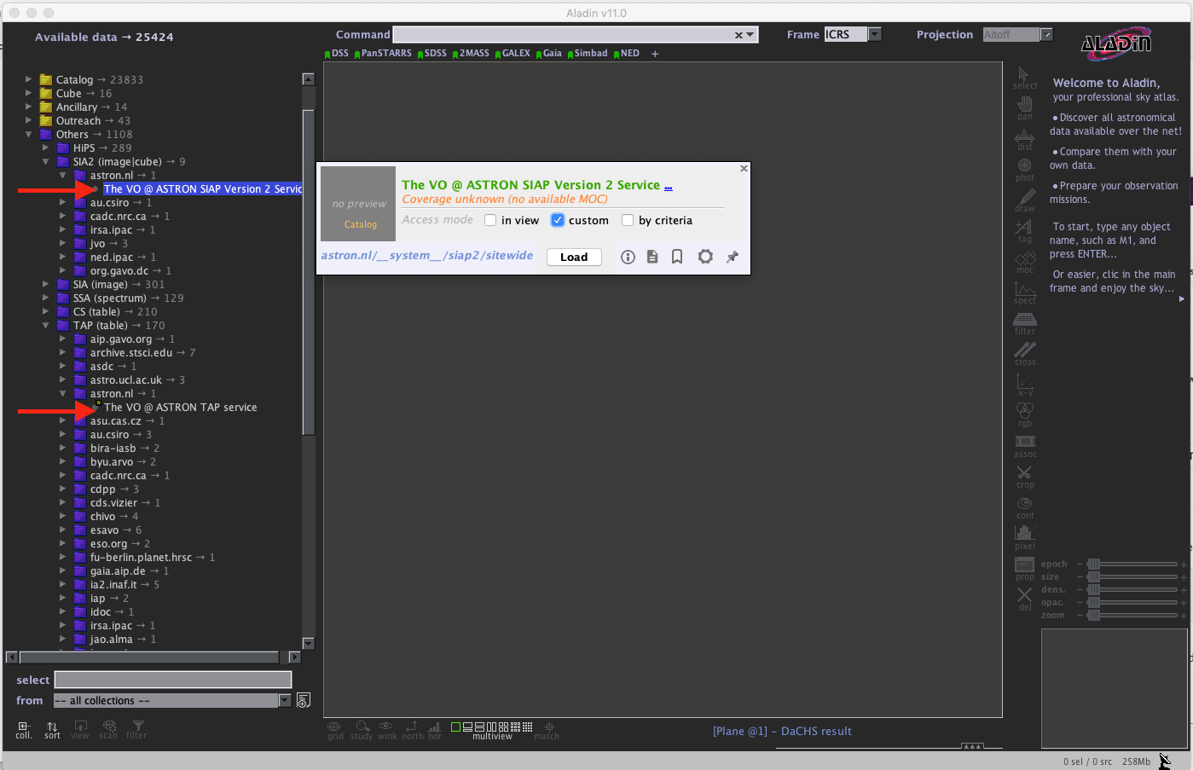Click the DSS bookmark
The height and width of the screenshot is (770, 1193).
click(x=337, y=53)
